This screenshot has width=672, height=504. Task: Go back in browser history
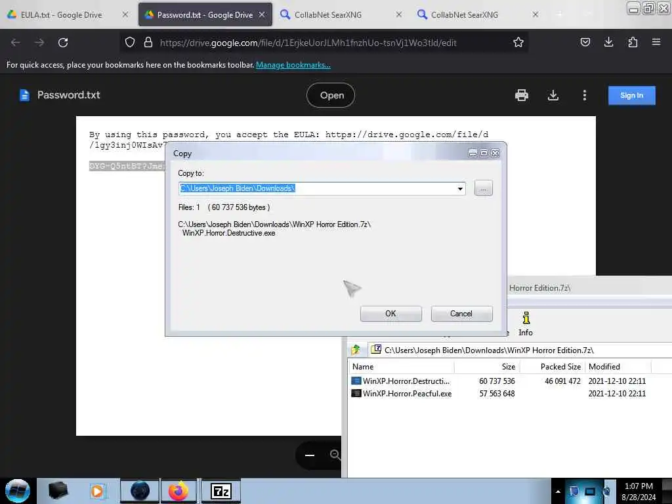pyautogui.click(x=16, y=43)
